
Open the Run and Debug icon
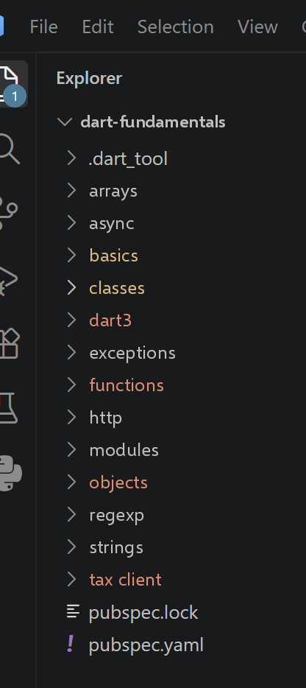click(x=8, y=279)
